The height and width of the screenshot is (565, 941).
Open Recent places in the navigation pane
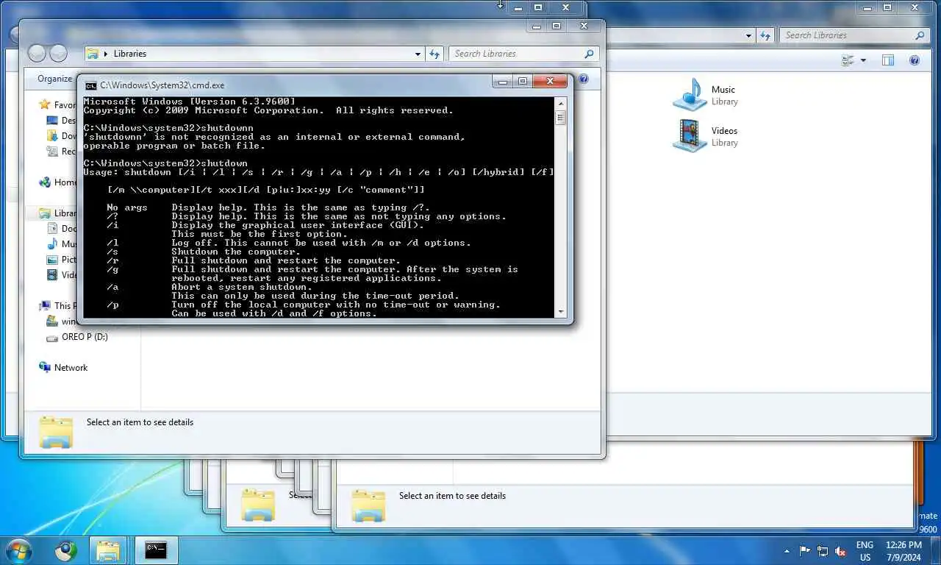pos(61,152)
